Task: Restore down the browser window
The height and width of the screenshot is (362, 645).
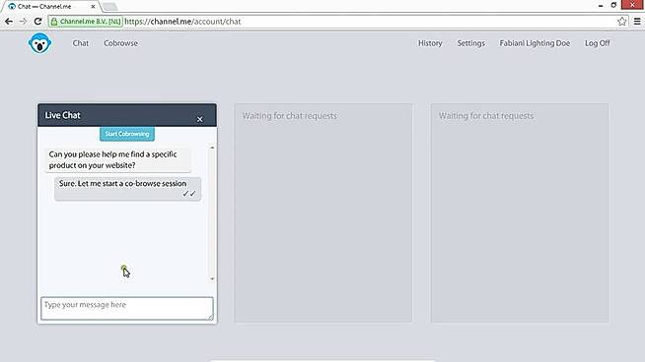Action: [613, 5]
